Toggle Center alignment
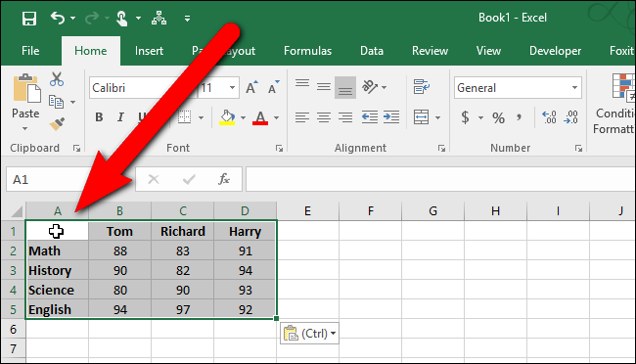The height and width of the screenshot is (364, 636). pyautogui.click(x=324, y=117)
